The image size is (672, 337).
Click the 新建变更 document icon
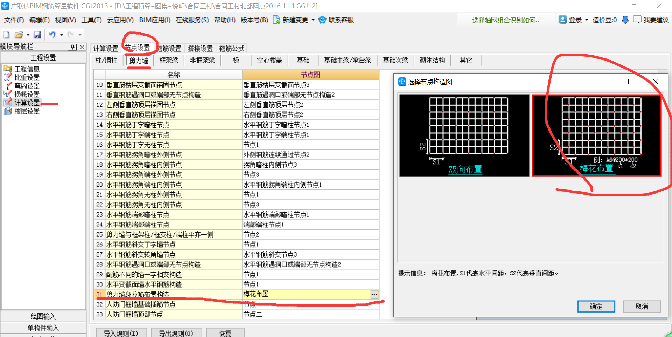tap(276, 20)
